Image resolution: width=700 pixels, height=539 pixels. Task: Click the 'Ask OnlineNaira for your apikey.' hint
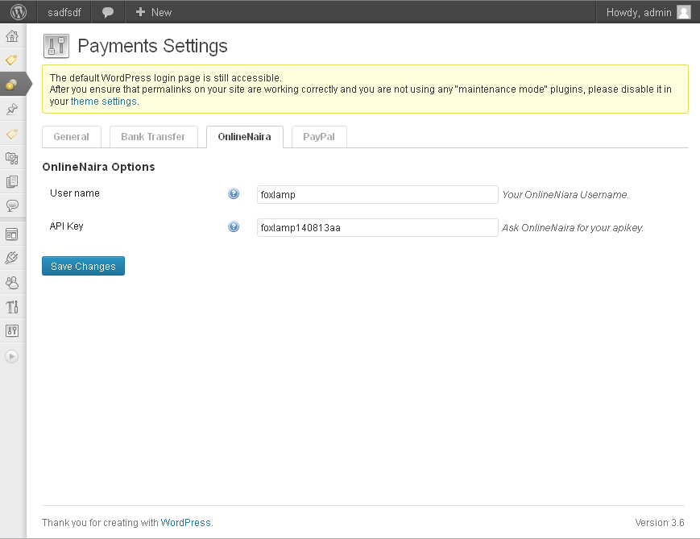pos(573,228)
